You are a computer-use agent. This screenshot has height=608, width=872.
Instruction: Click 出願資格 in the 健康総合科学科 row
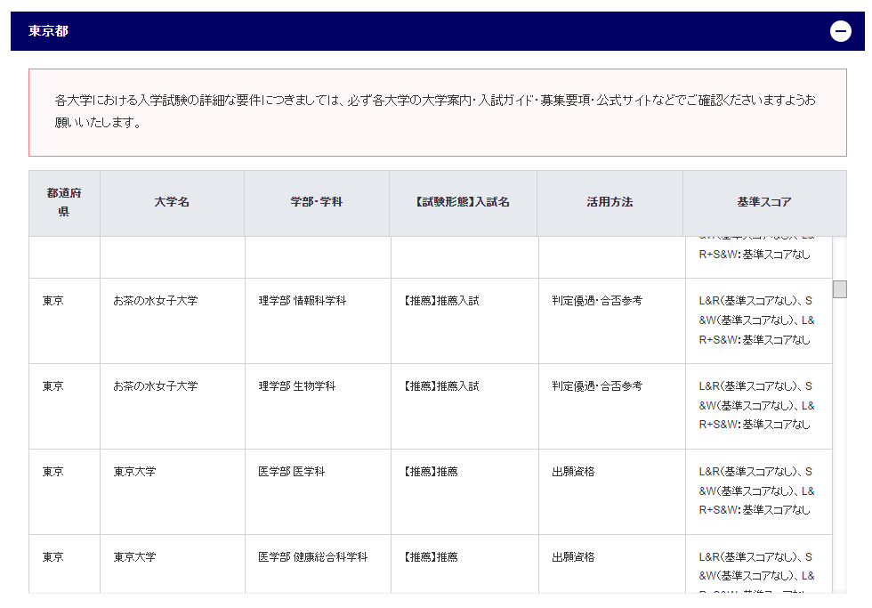573,557
